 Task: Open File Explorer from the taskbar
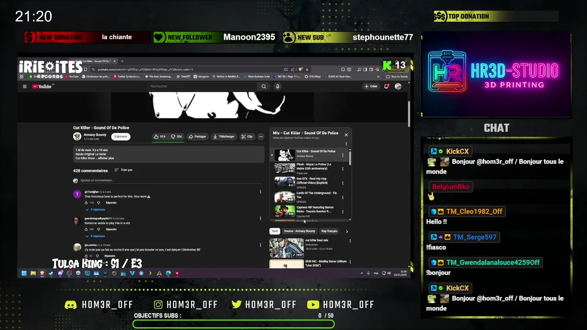coord(33,273)
